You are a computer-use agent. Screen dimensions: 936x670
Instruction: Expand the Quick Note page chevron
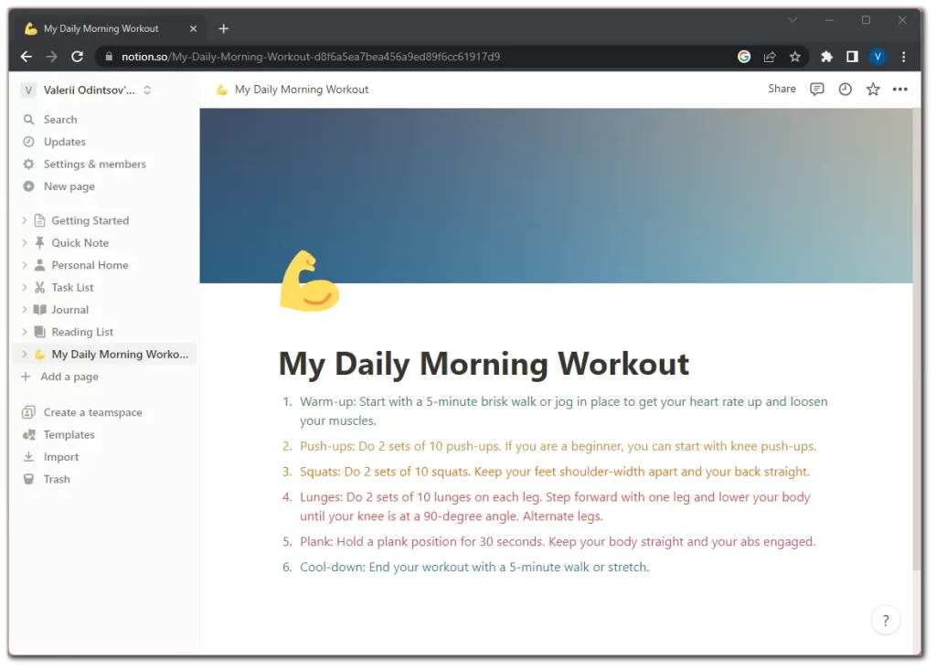tap(24, 242)
